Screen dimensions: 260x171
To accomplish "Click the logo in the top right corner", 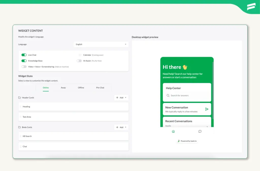I will point(251,7).
